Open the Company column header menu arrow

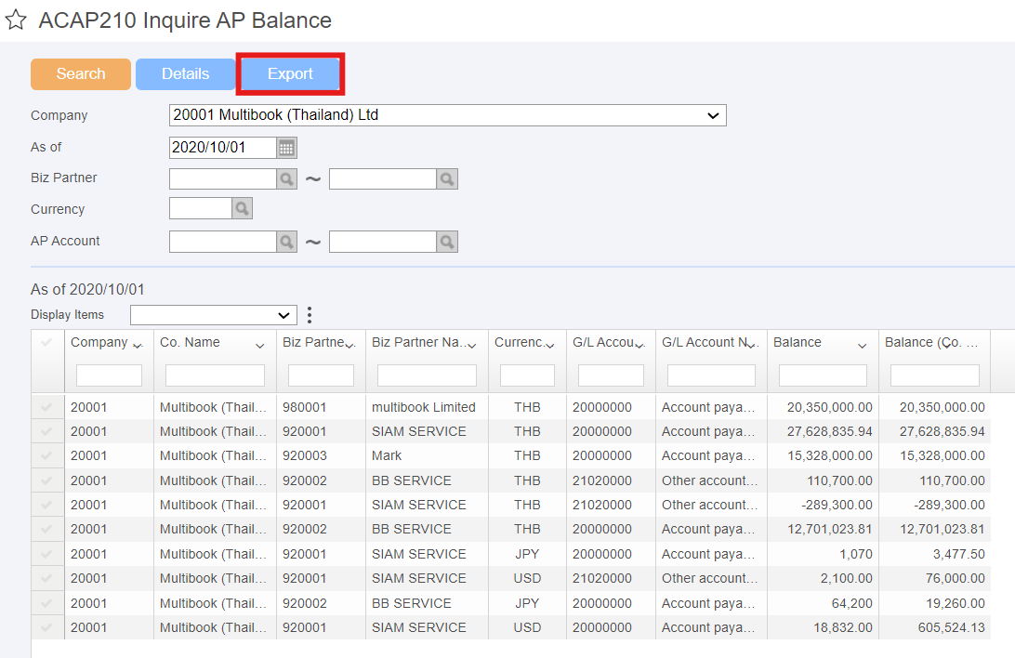(x=138, y=346)
